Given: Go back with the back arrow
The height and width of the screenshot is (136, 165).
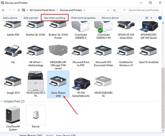Looking at the screenshot, I should (x=3, y=10).
